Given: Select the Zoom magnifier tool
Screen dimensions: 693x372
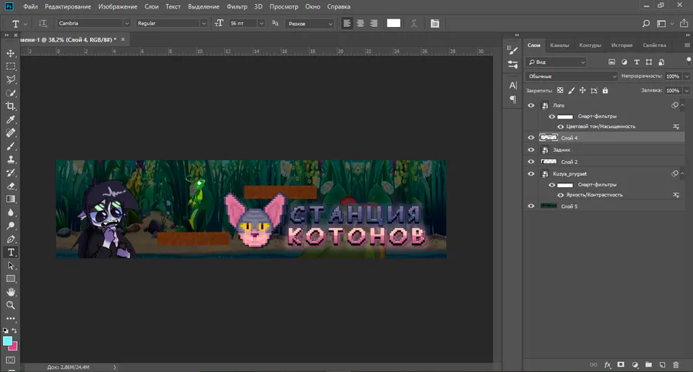Looking at the screenshot, I should coord(11,305).
